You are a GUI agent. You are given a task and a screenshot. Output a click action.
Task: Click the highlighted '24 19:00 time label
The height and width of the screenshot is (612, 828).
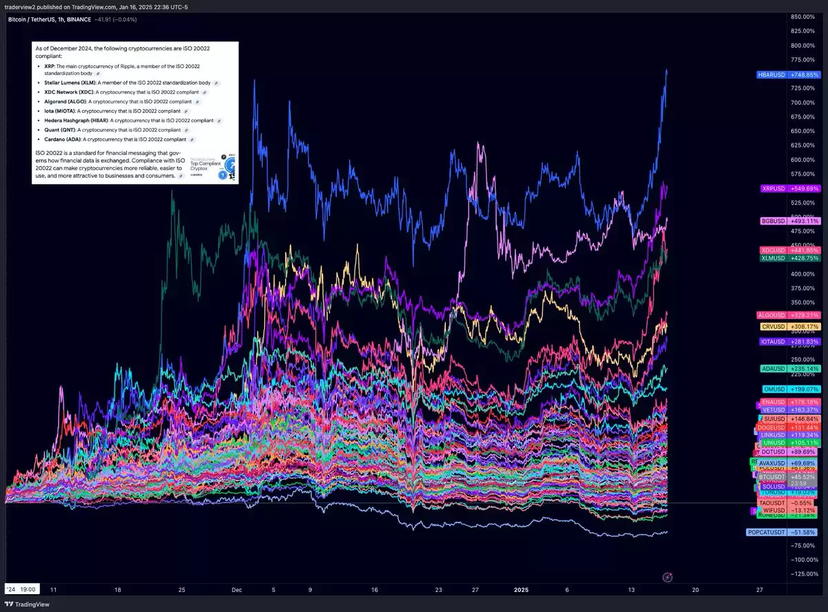coord(21,590)
